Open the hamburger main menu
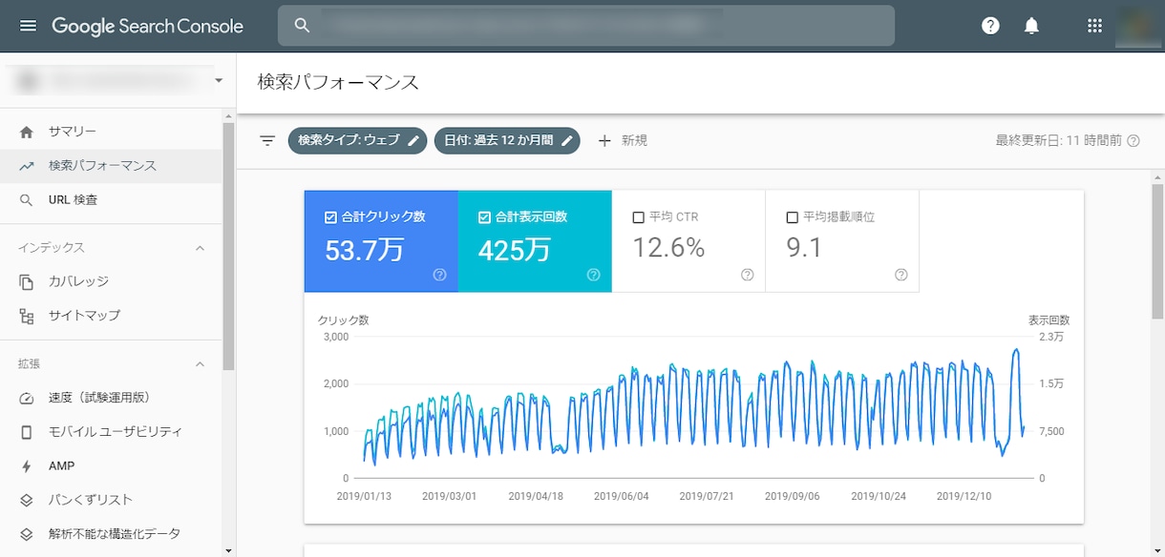Viewport: 1165px width, 557px height. 28,26
